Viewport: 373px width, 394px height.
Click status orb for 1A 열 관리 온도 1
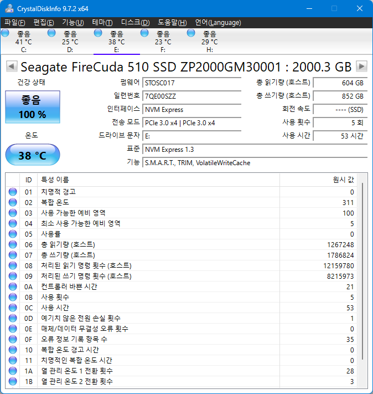coord(13,371)
